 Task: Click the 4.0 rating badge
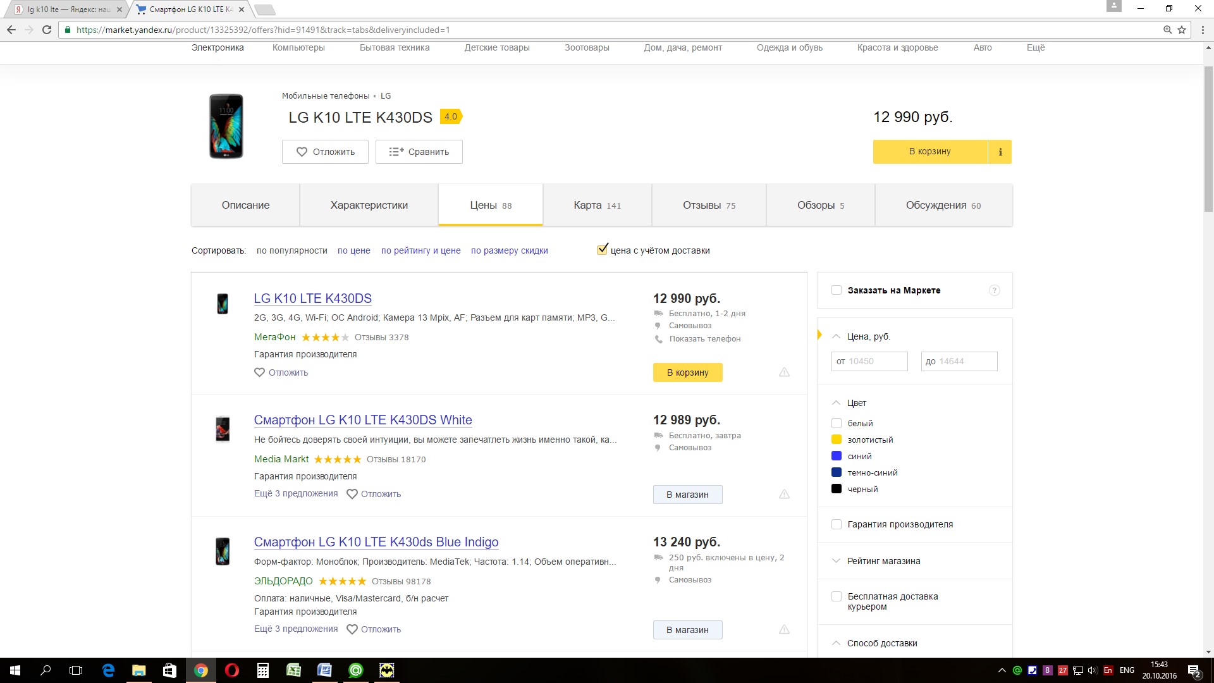(x=451, y=116)
